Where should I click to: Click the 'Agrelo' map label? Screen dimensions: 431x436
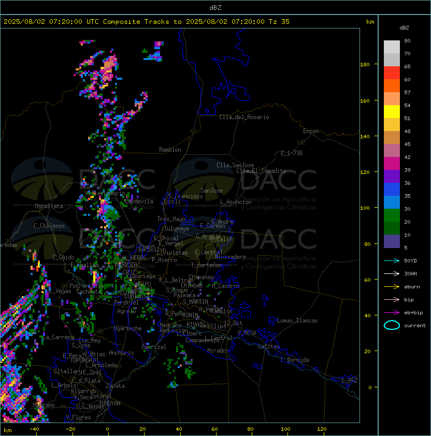coord(126,311)
